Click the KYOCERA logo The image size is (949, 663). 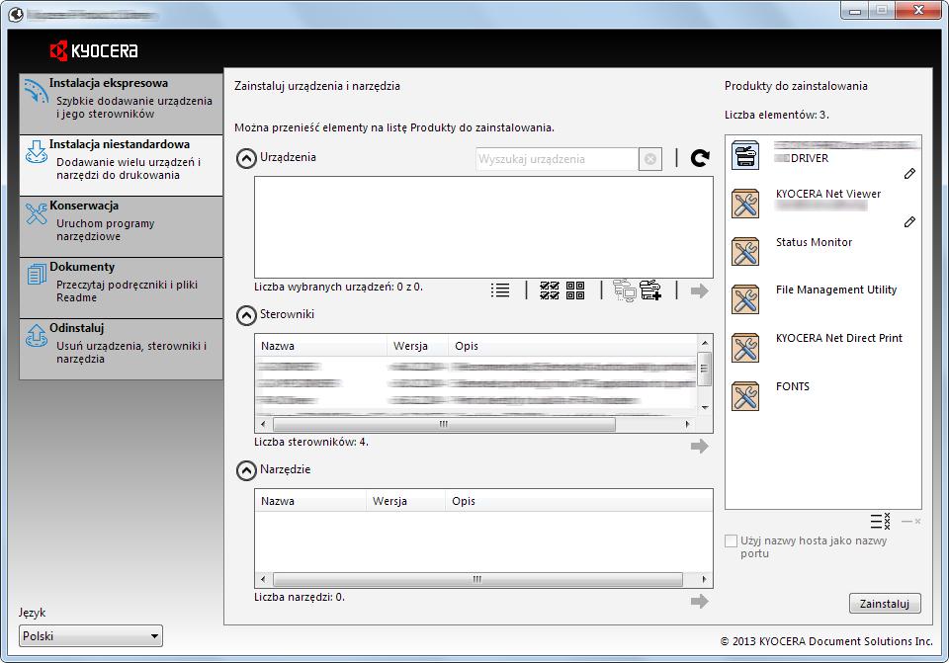94,50
